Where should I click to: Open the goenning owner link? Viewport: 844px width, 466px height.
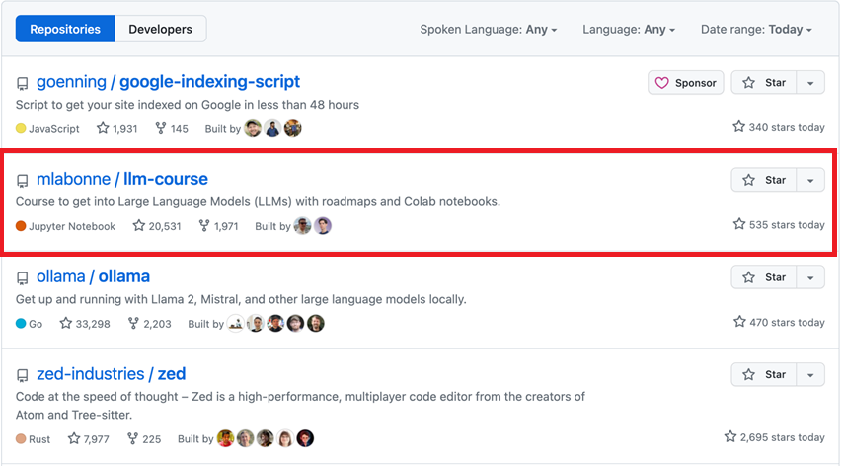(x=72, y=82)
